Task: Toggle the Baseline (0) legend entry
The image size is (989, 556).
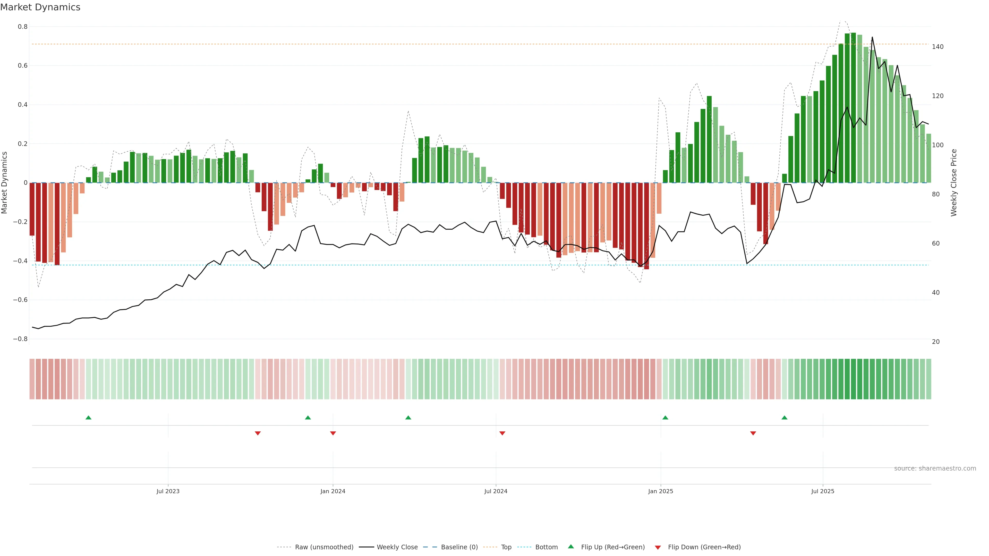Action: 459,547
